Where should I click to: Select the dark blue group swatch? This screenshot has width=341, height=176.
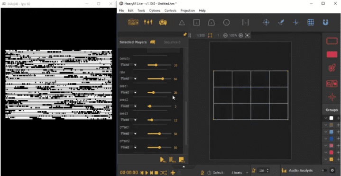[331, 139]
